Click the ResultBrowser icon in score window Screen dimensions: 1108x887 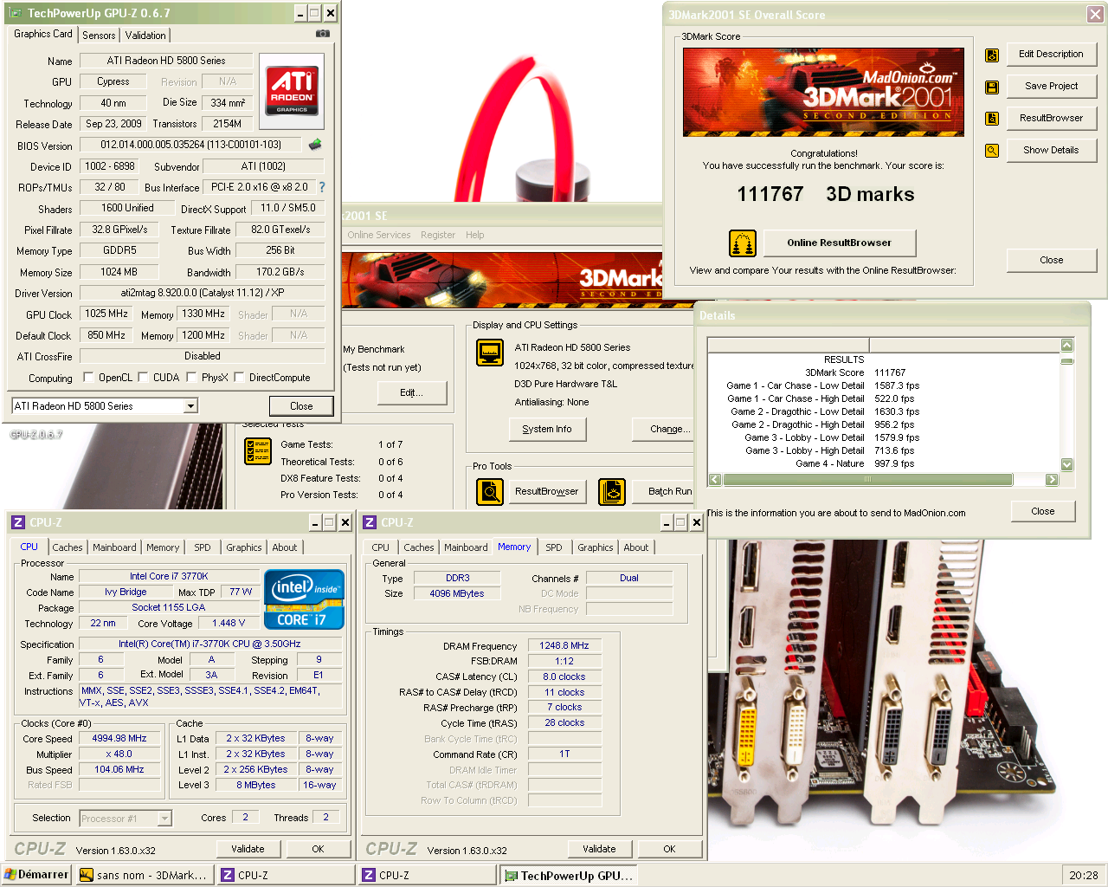(x=992, y=119)
